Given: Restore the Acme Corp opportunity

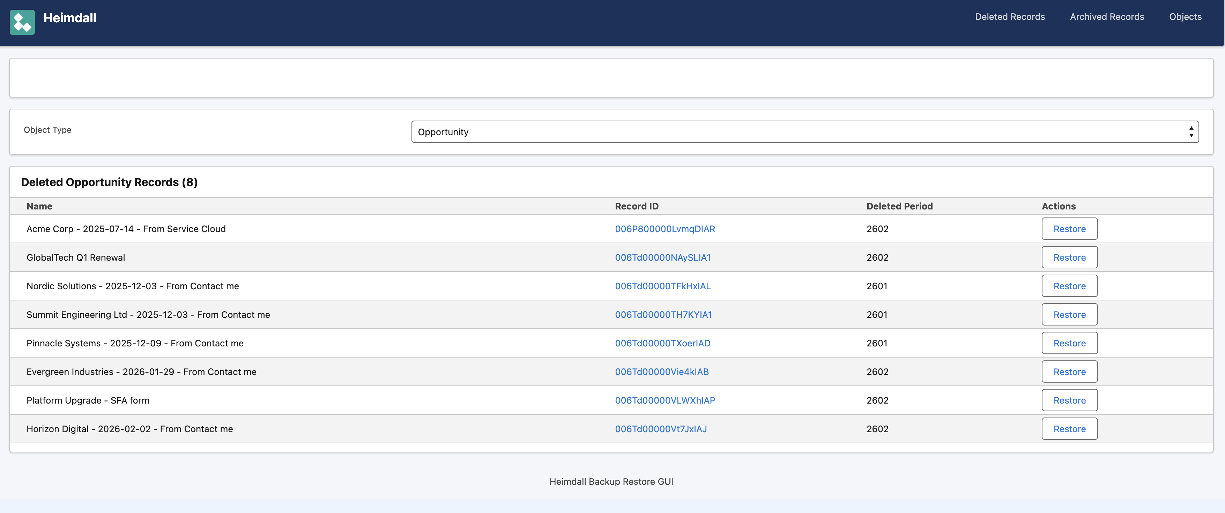Looking at the screenshot, I should (x=1069, y=229).
